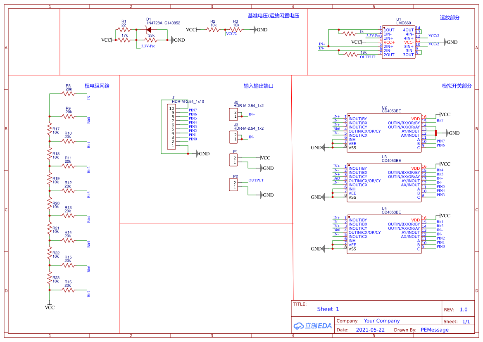Screen dimensions: 483x342
Task: Click the PIN7 label beside header J1
Action: click(x=193, y=110)
